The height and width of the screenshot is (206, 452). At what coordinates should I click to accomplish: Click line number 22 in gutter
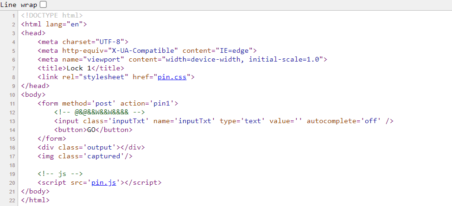tap(13, 200)
